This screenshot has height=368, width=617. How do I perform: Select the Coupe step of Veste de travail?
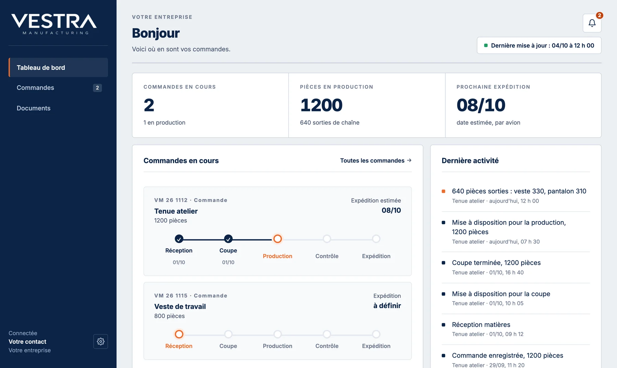[228, 334]
